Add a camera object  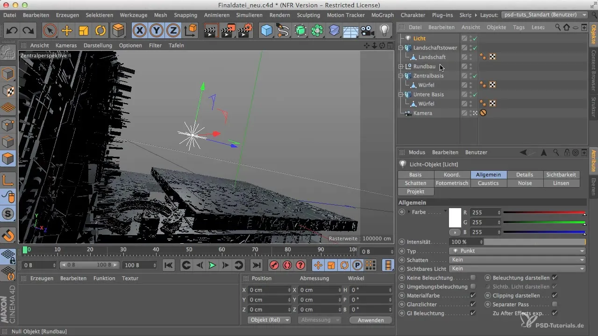click(x=368, y=31)
